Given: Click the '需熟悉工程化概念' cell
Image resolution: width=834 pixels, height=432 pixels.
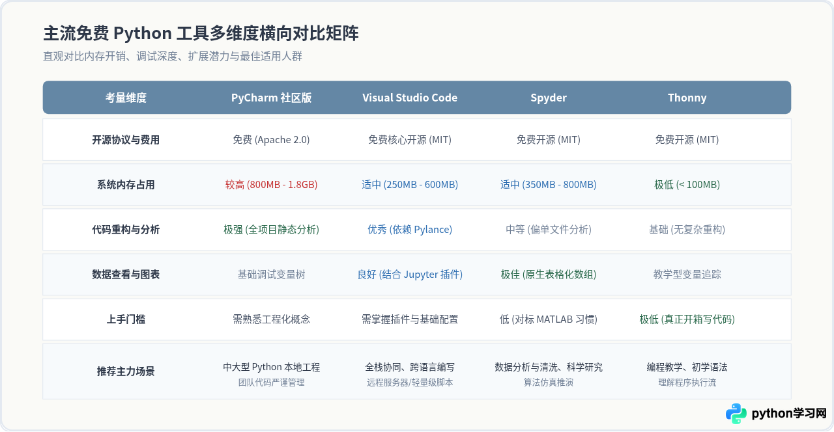Looking at the screenshot, I should pos(272,319).
